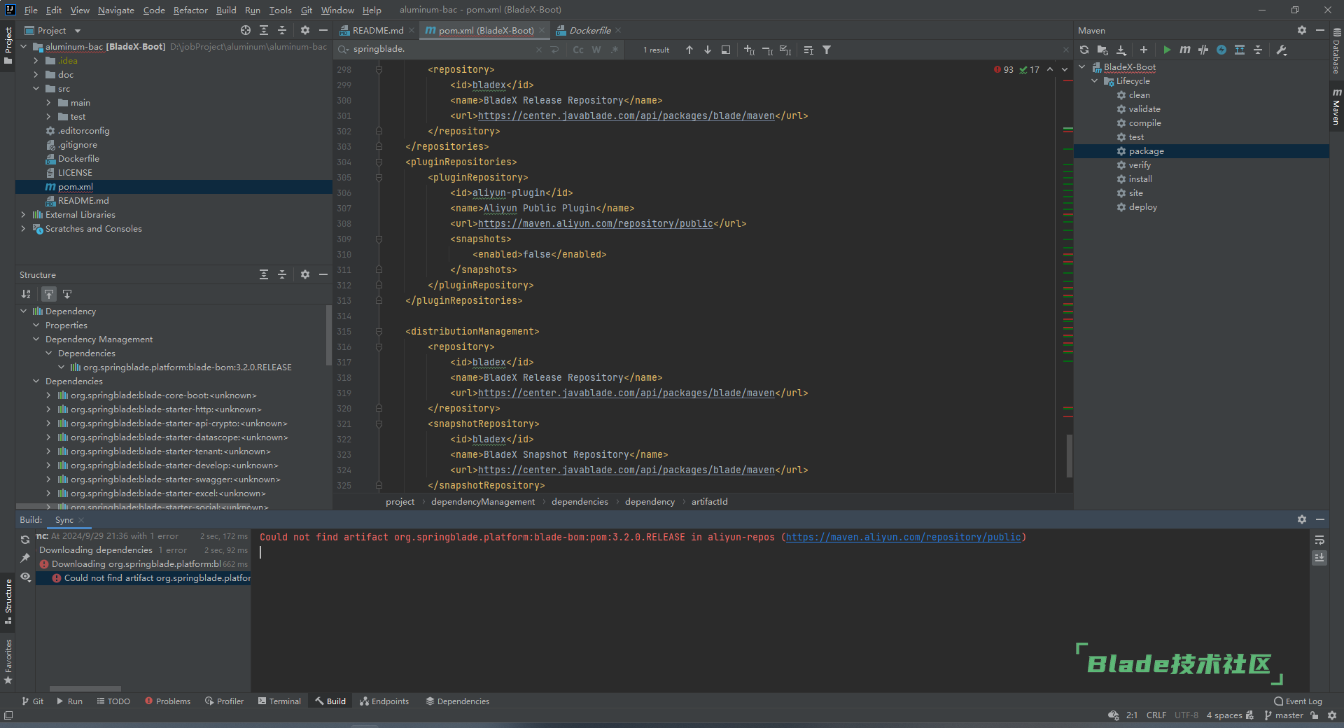Image resolution: width=1344 pixels, height=728 pixels.
Task: Toggle Regex option in search bar
Action: point(614,50)
